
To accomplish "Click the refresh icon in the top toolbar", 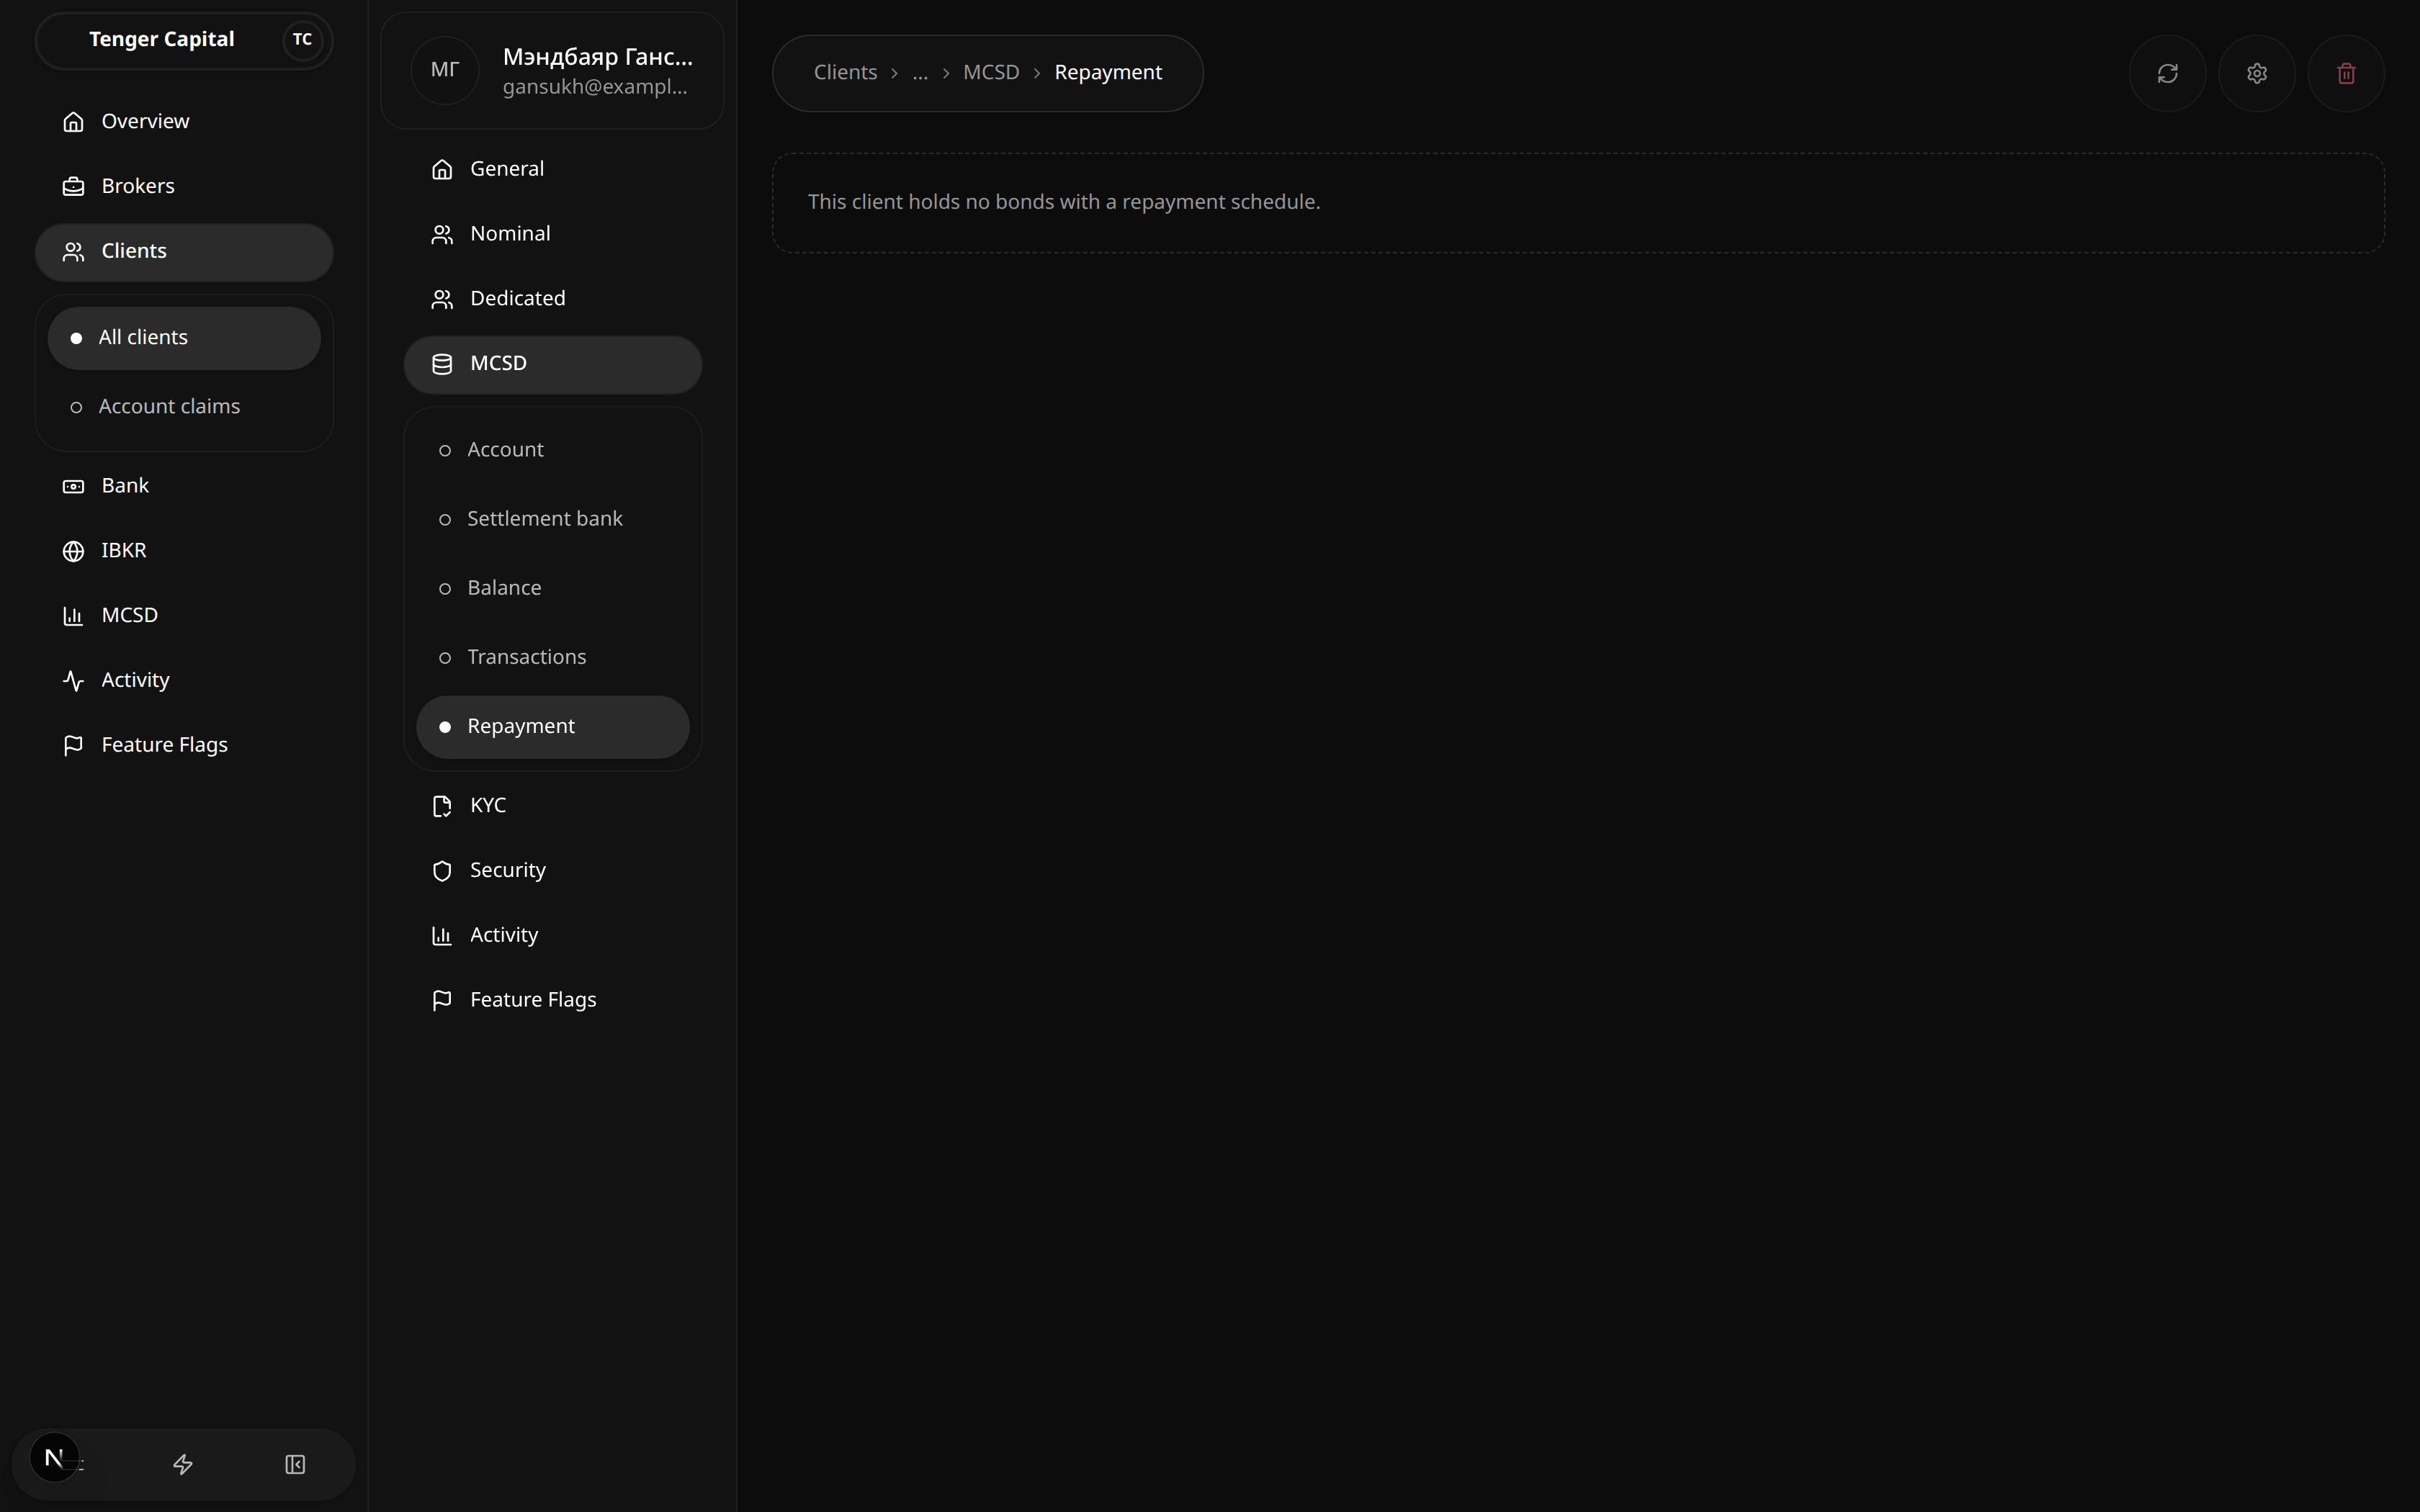I will 2167,73.
